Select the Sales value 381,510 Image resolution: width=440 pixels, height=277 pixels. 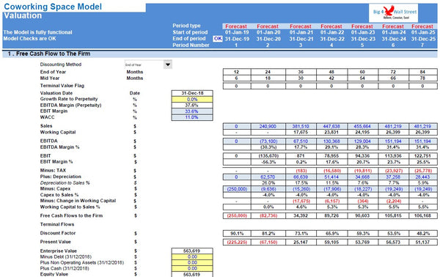301,127
